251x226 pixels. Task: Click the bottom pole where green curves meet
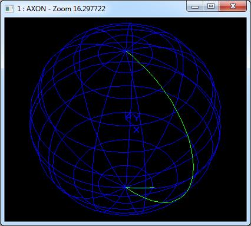(x=125, y=188)
